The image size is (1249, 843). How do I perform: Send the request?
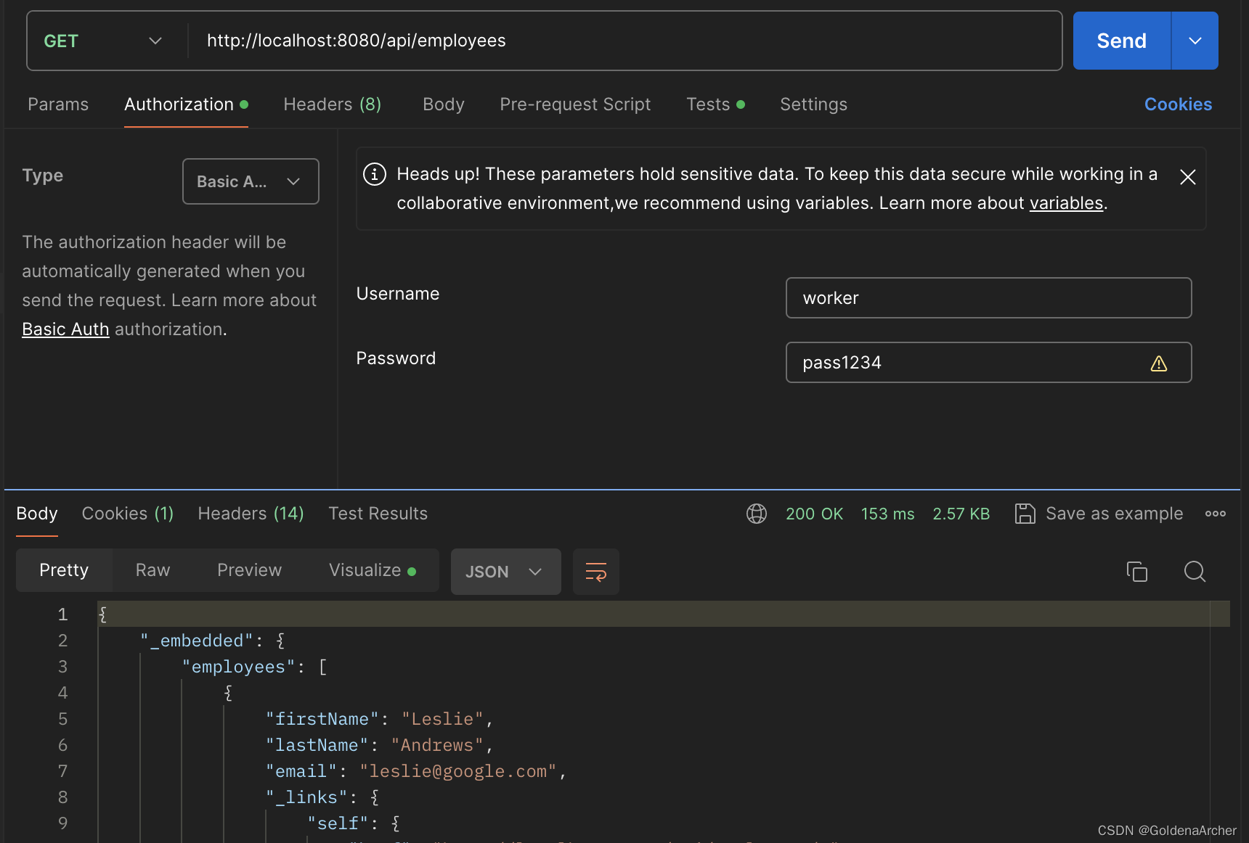pyautogui.click(x=1121, y=41)
